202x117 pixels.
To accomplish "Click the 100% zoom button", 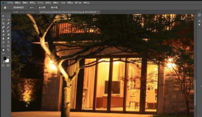I will click(x=31, y=7).
